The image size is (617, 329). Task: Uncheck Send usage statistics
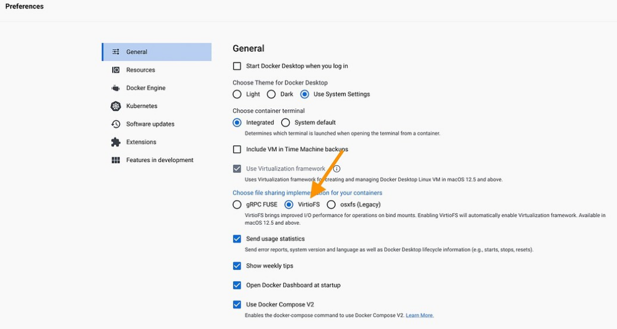tap(237, 239)
